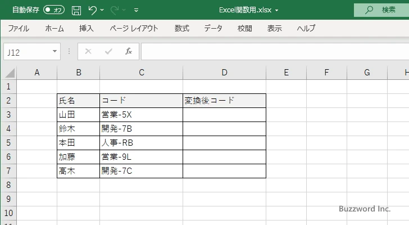Click the 氏名 header cell
The image size is (409, 225).
tap(78, 101)
